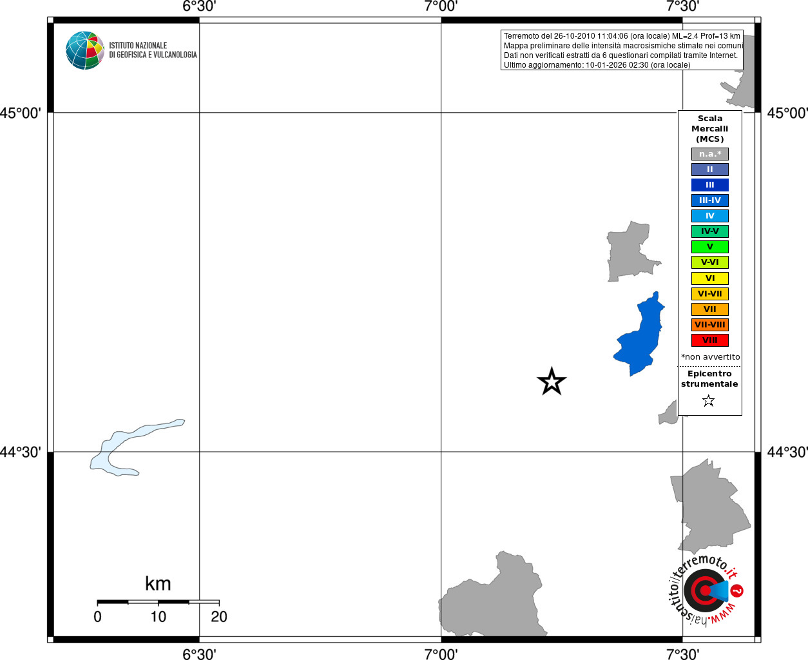Select the yellow VI legend swatch
The width and height of the screenshot is (808, 660).
[x=710, y=278]
